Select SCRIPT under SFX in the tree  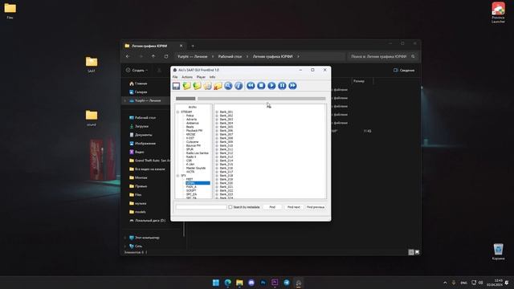(x=191, y=190)
